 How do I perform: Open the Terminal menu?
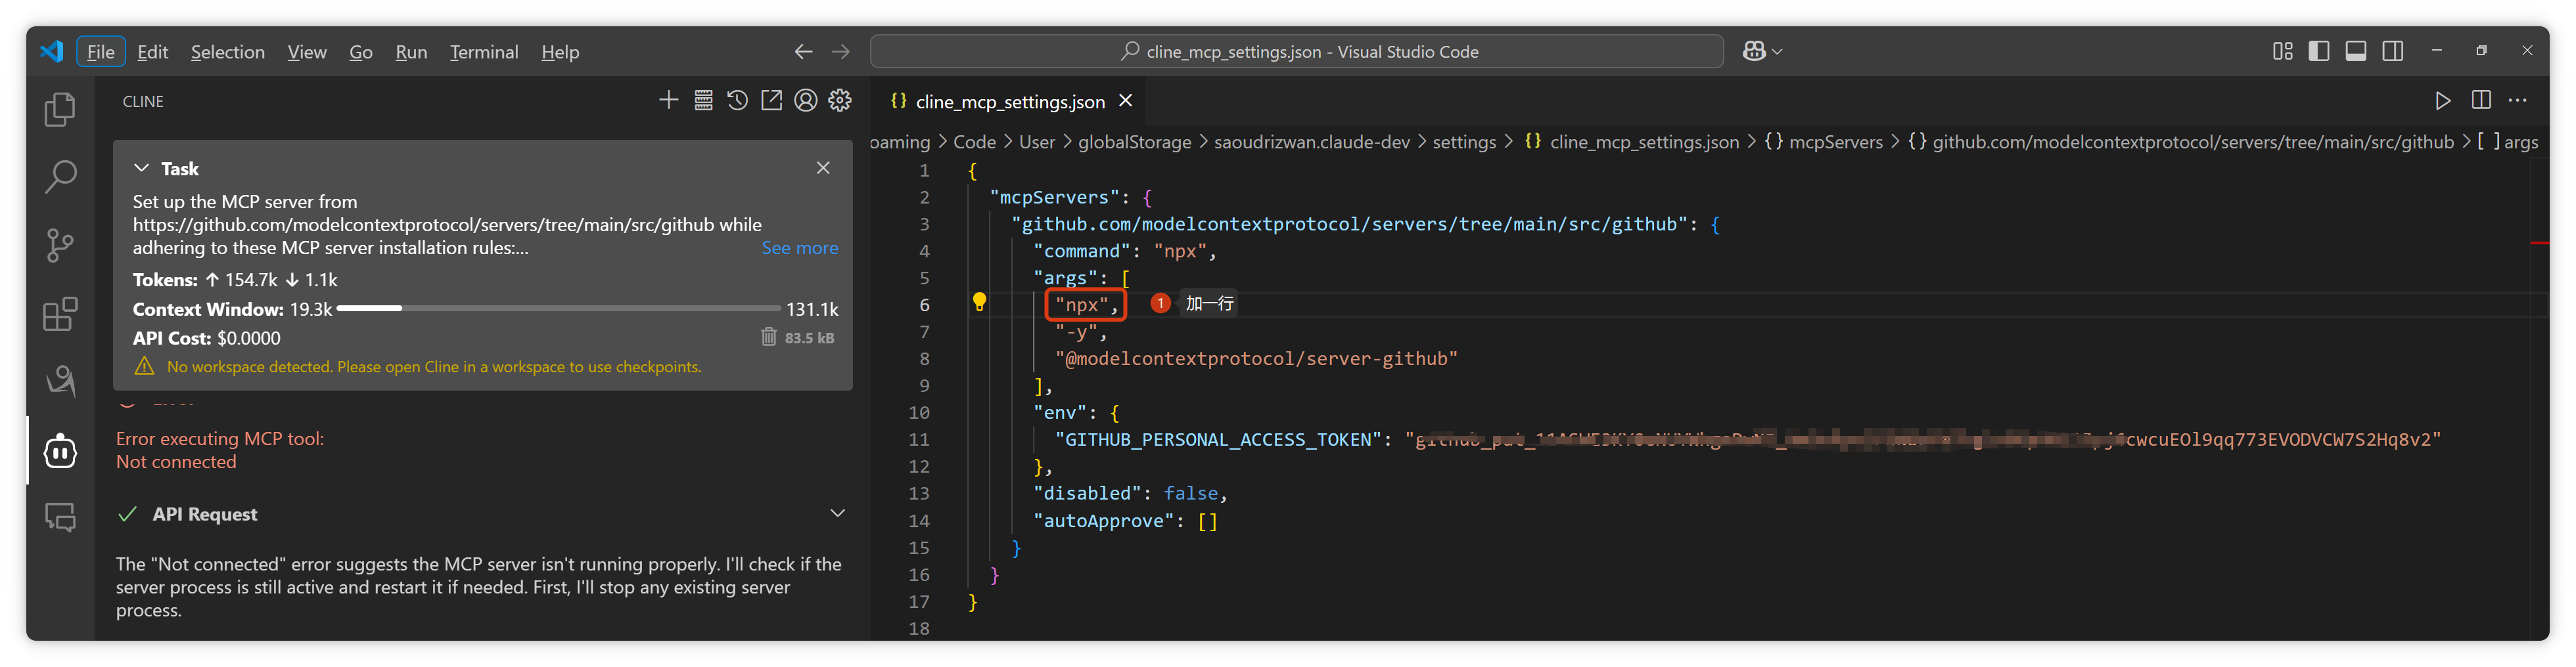coord(483,52)
